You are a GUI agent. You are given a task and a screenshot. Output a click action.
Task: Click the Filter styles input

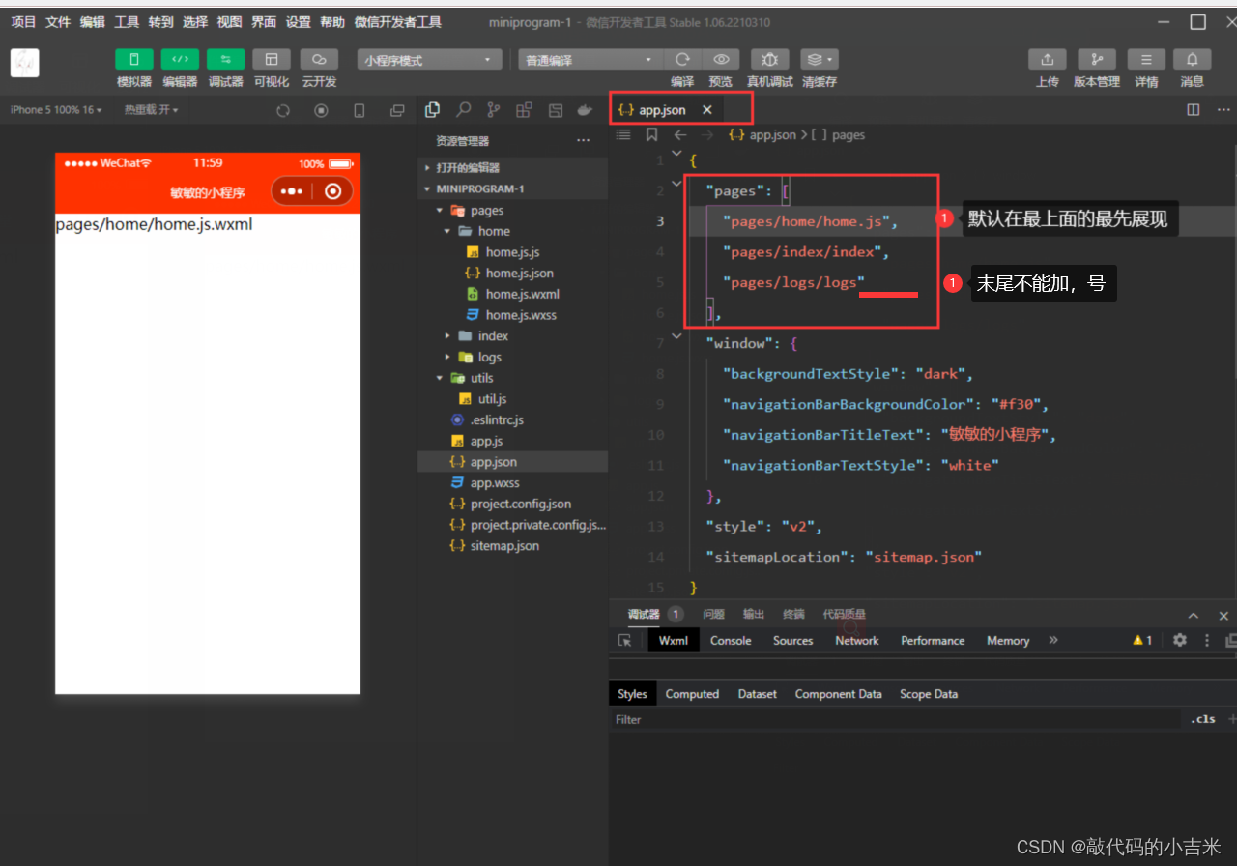(x=895, y=719)
